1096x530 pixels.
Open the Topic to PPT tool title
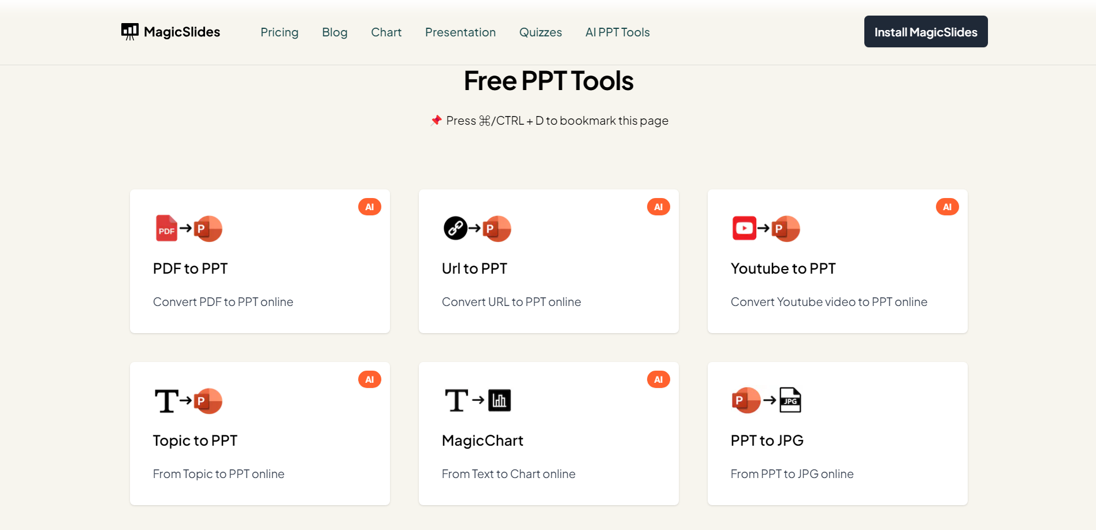click(195, 441)
